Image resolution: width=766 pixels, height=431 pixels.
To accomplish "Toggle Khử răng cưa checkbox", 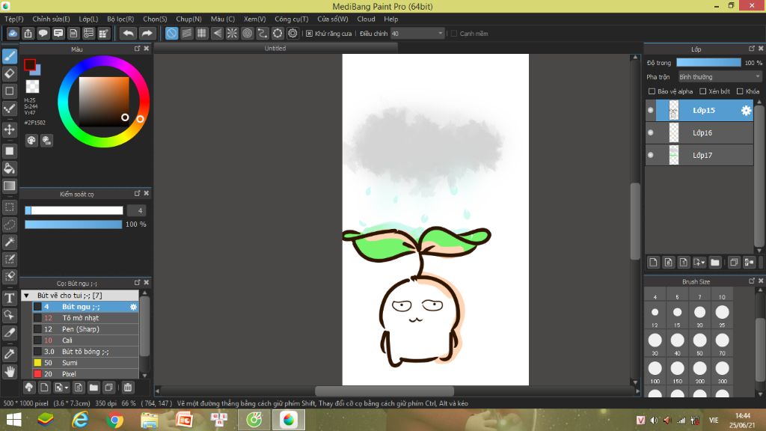I will [309, 34].
